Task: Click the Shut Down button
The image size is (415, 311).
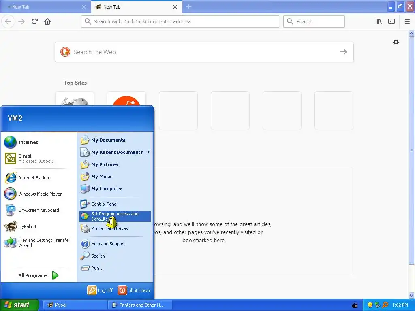Action: click(x=134, y=290)
